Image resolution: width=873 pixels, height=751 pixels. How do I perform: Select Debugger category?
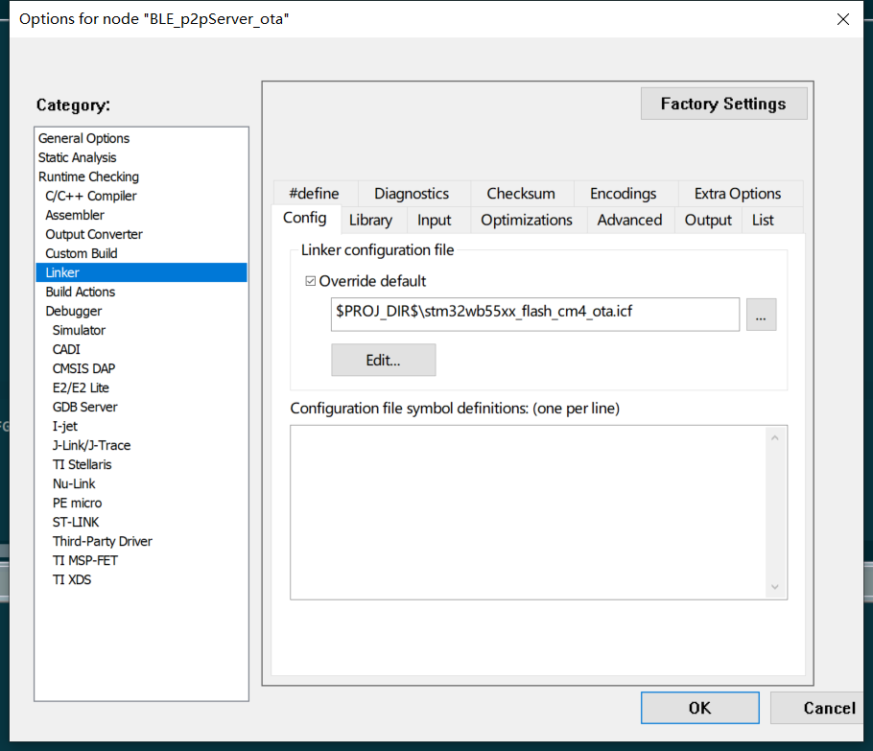(141, 311)
